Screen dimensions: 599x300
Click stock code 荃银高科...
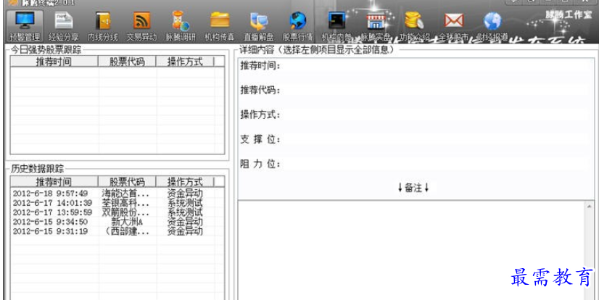(125, 203)
